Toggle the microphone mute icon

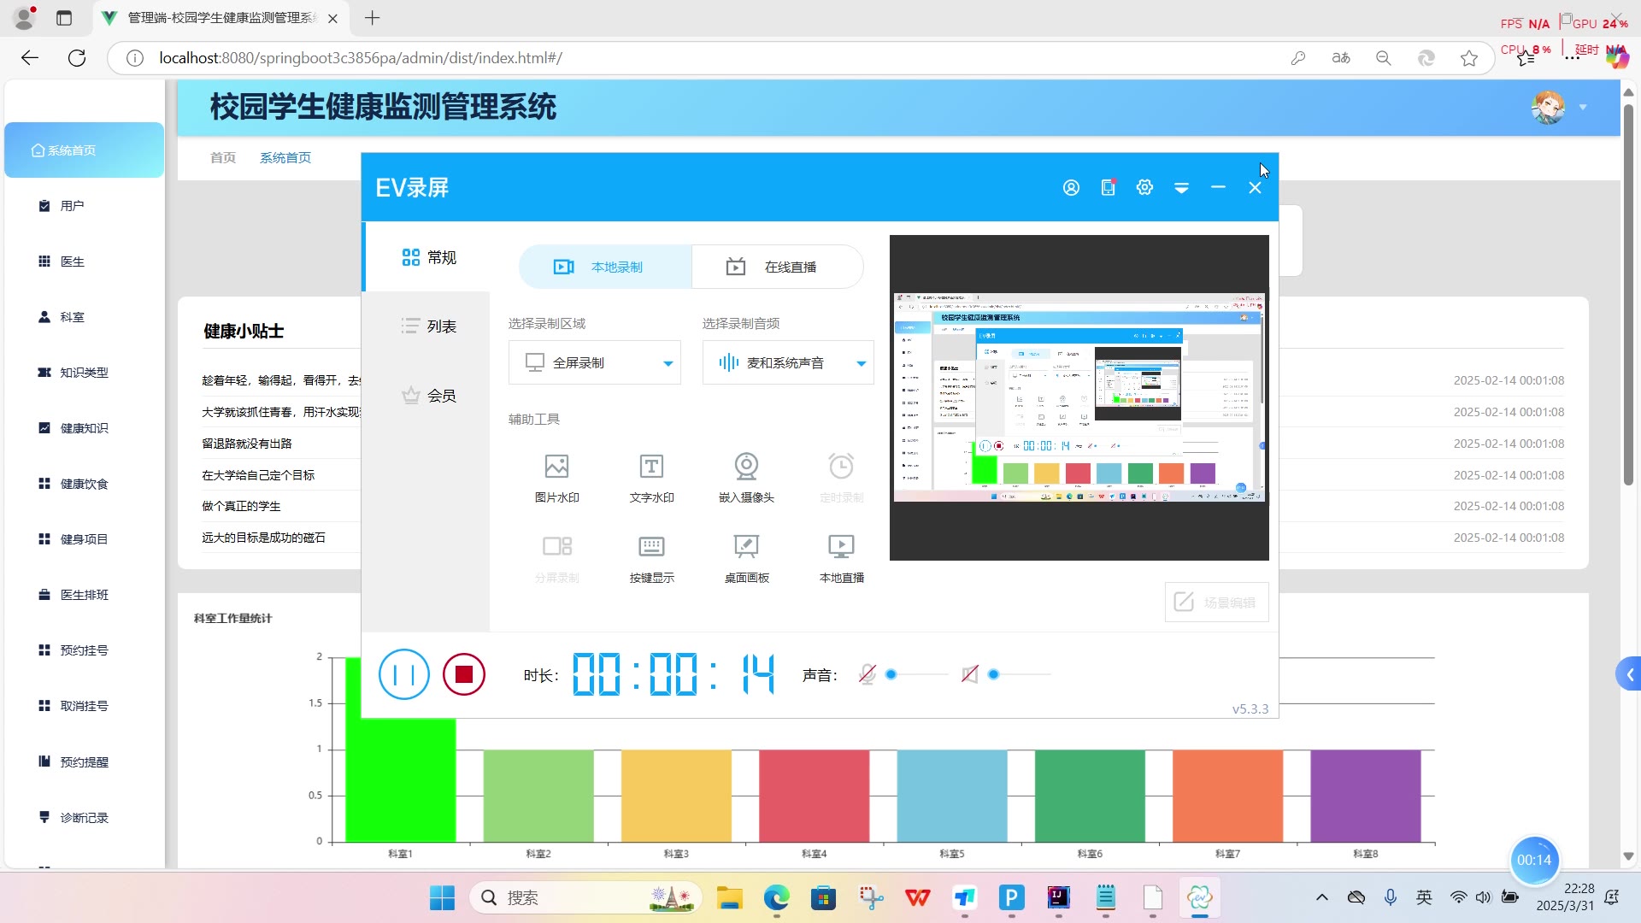(867, 674)
